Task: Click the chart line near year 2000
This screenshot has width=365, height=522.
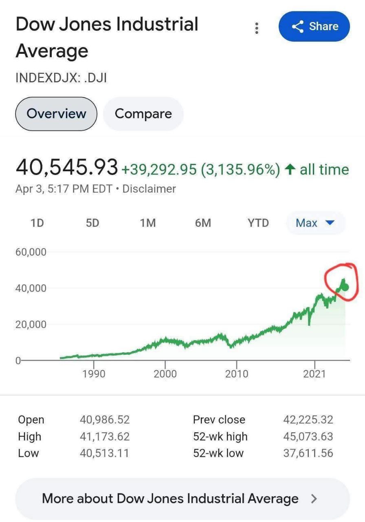Action: 165,340
